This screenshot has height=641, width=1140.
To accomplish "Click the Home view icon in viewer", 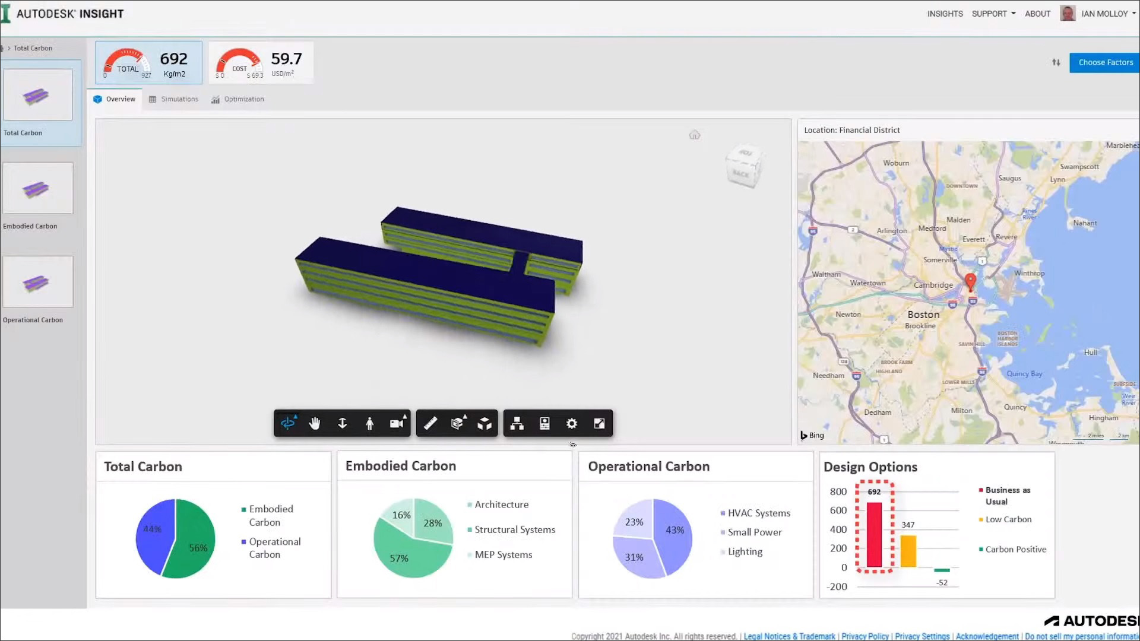I will [695, 135].
